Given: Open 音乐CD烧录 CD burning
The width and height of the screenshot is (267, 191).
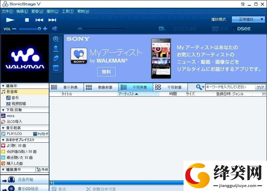Looking at the screenshot, I should point(25,188).
